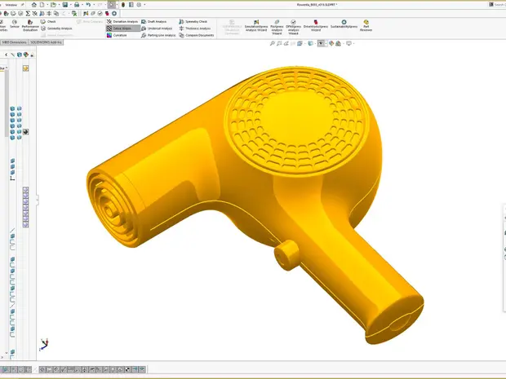
Task: Open SustainabilityXpress
Action: pos(344,24)
